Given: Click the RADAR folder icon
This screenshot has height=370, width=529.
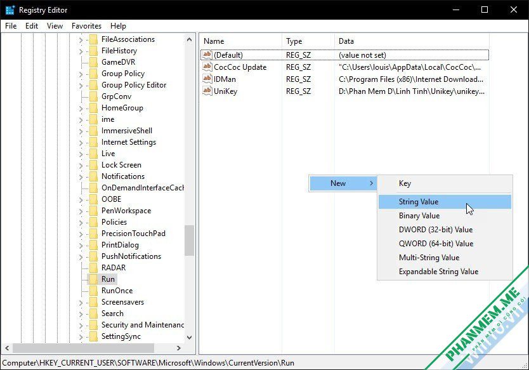Looking at the screenshot, I should tap(93, 268).
